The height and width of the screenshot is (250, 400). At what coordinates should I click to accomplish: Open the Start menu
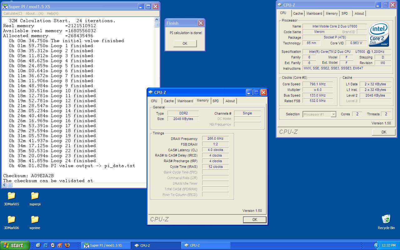point(15,245)
